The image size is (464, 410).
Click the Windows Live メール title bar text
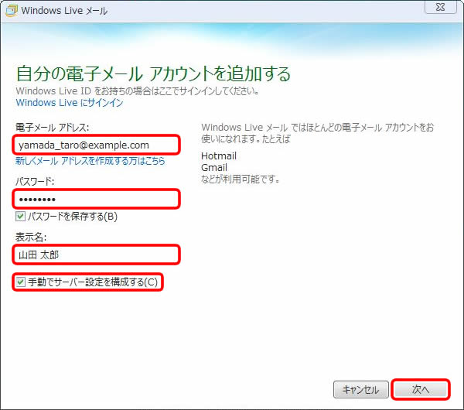click(64, 11)
